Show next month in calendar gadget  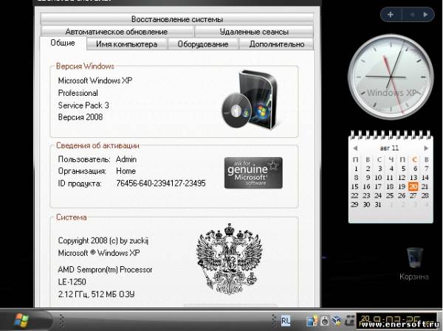(426, 148)
